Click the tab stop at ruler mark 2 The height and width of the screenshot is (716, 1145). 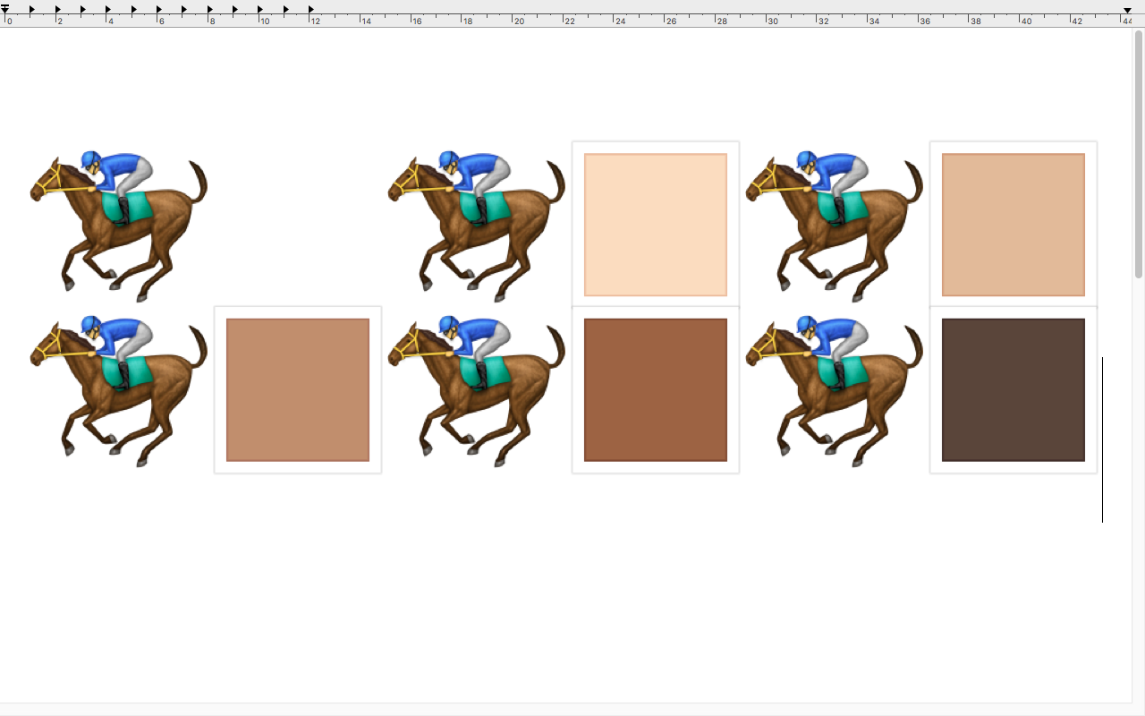pyautogui.click(x=58, y=10)
